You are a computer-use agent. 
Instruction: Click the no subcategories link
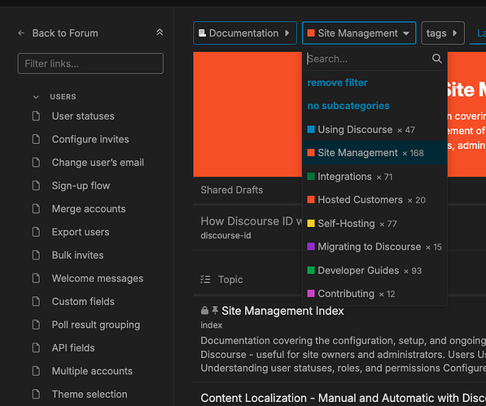(348, 106)
